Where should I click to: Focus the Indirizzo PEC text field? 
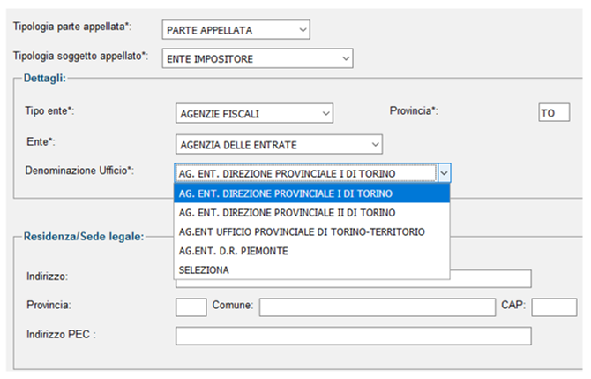coord(354,336)
